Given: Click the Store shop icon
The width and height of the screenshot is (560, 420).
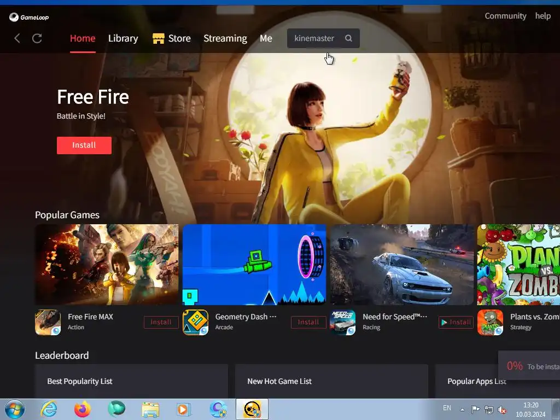Looking at the screenshot, I should point(158,38).
